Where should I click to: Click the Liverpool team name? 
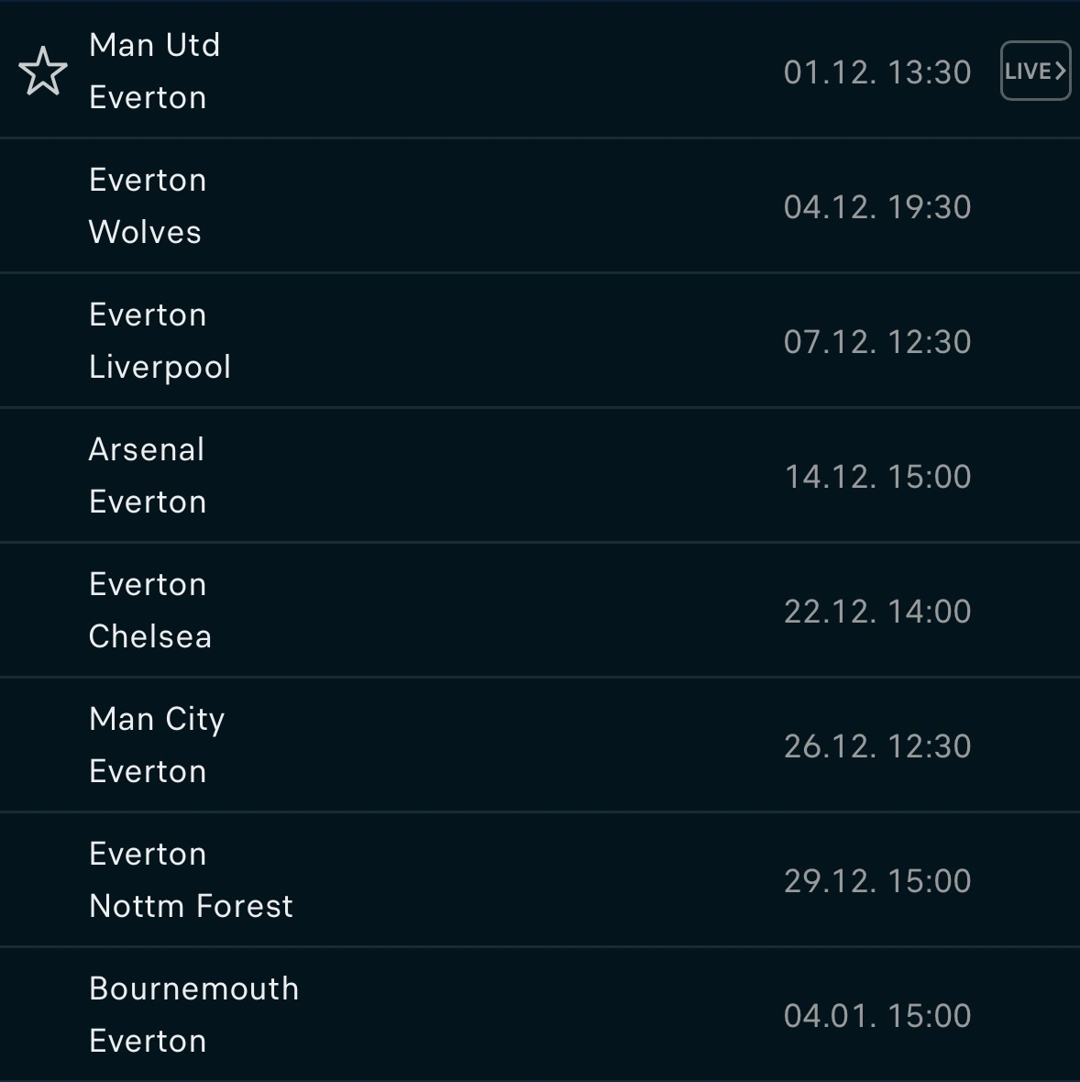[x=160, y=367]
